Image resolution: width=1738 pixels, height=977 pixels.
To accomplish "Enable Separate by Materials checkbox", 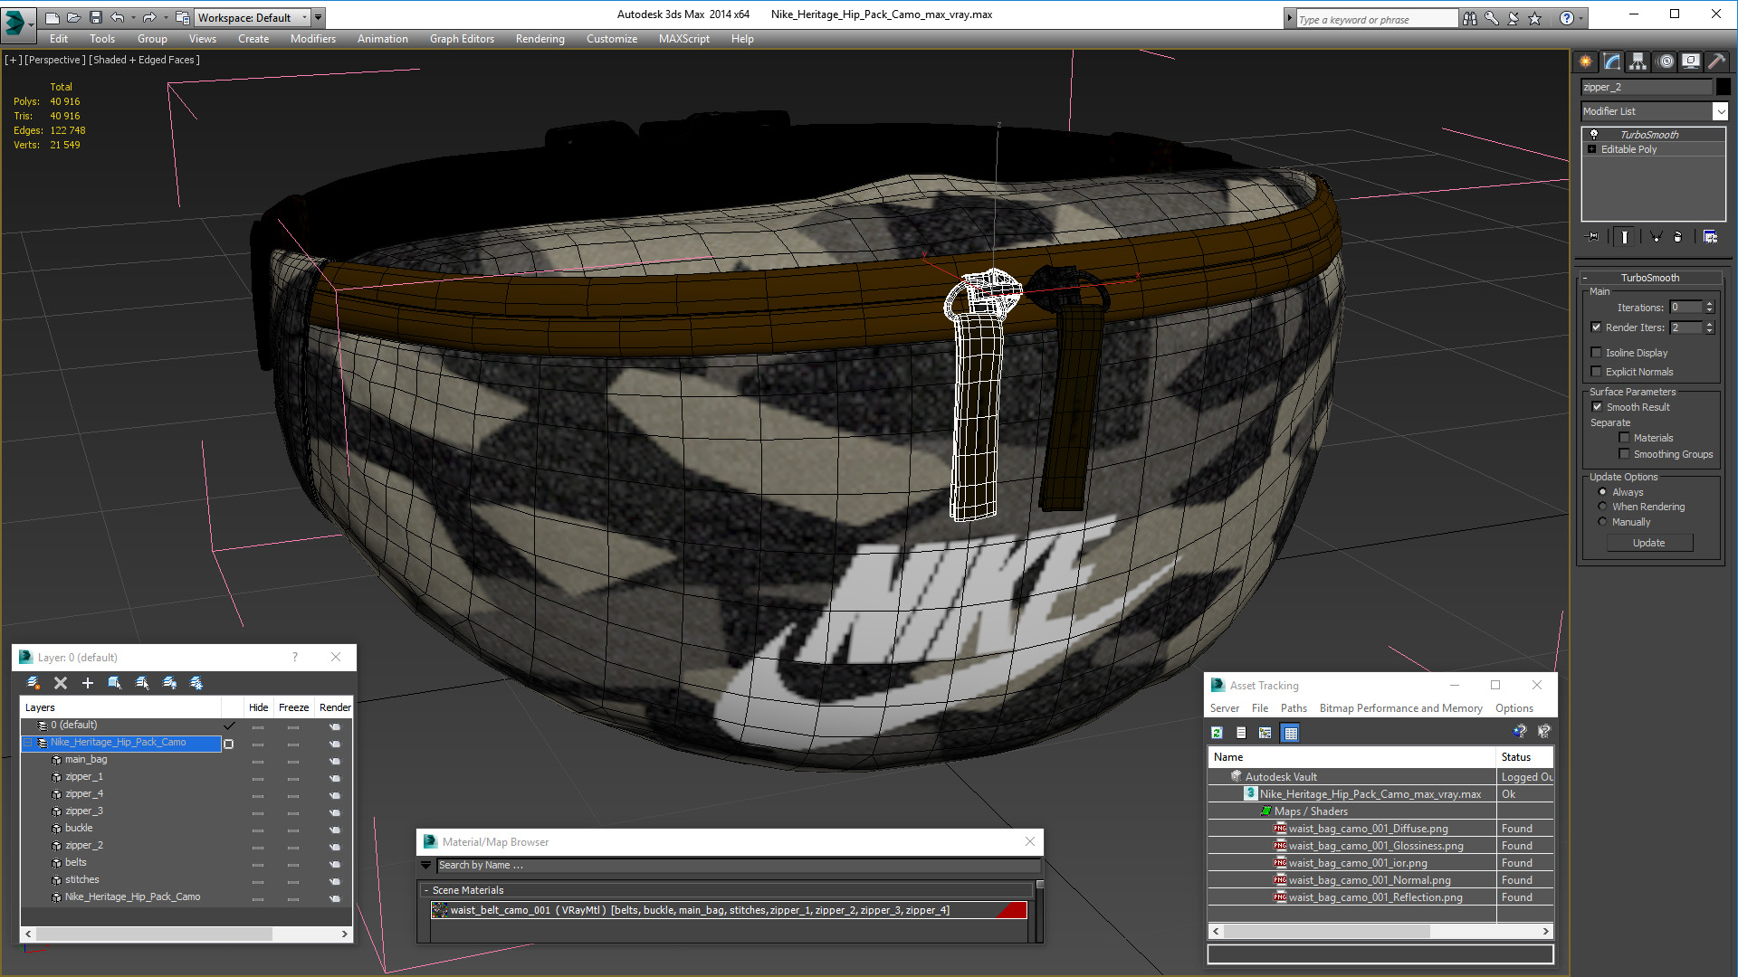I will tap(1624, 438).
